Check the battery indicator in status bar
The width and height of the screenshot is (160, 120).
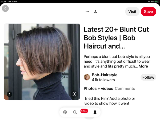pos(157,2)
